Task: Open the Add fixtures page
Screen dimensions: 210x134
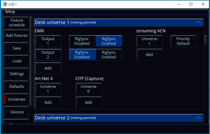Action: pyautogui.click(x=17, y=35)
